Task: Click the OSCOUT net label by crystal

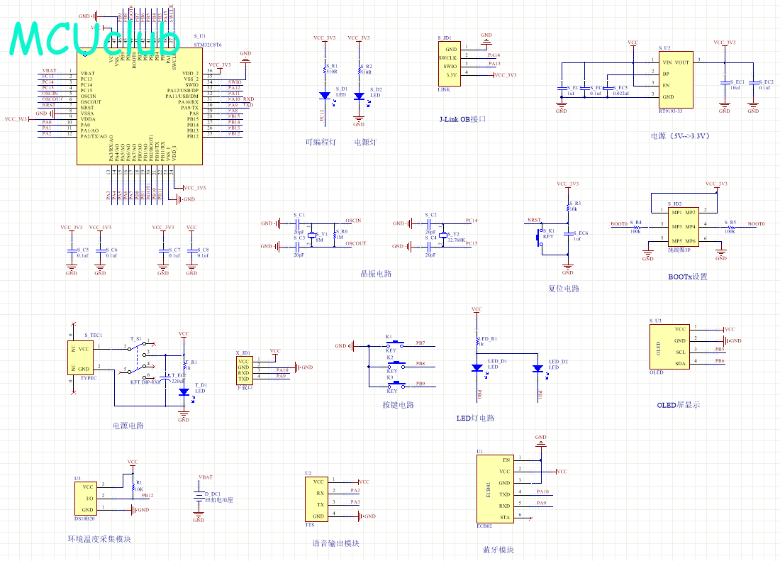Action: 356,244
